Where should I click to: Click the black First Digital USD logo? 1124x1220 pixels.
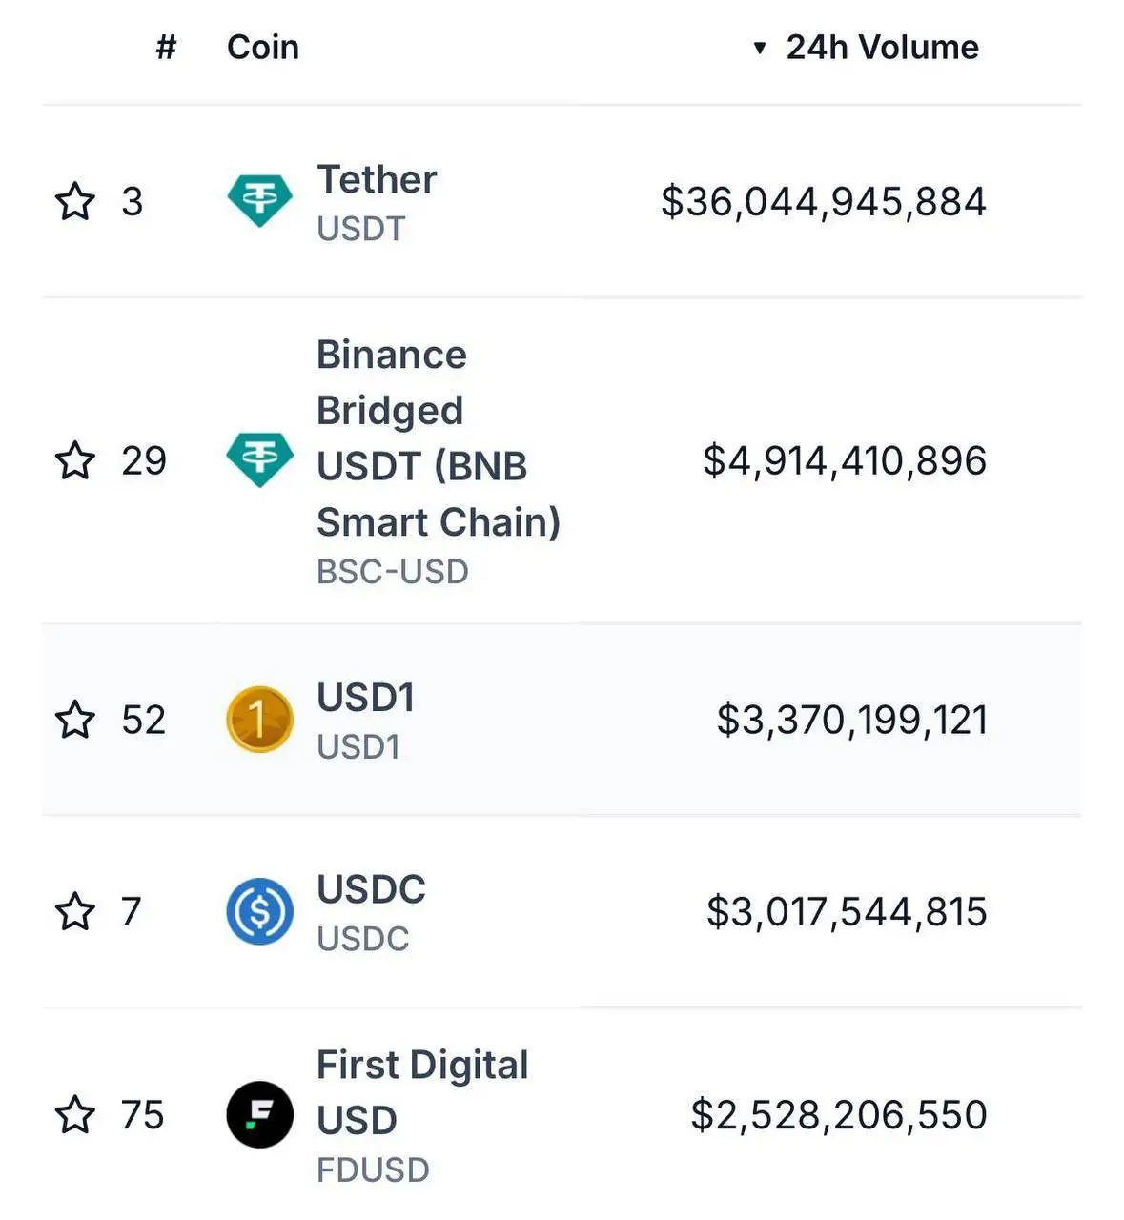[259, 1114]
